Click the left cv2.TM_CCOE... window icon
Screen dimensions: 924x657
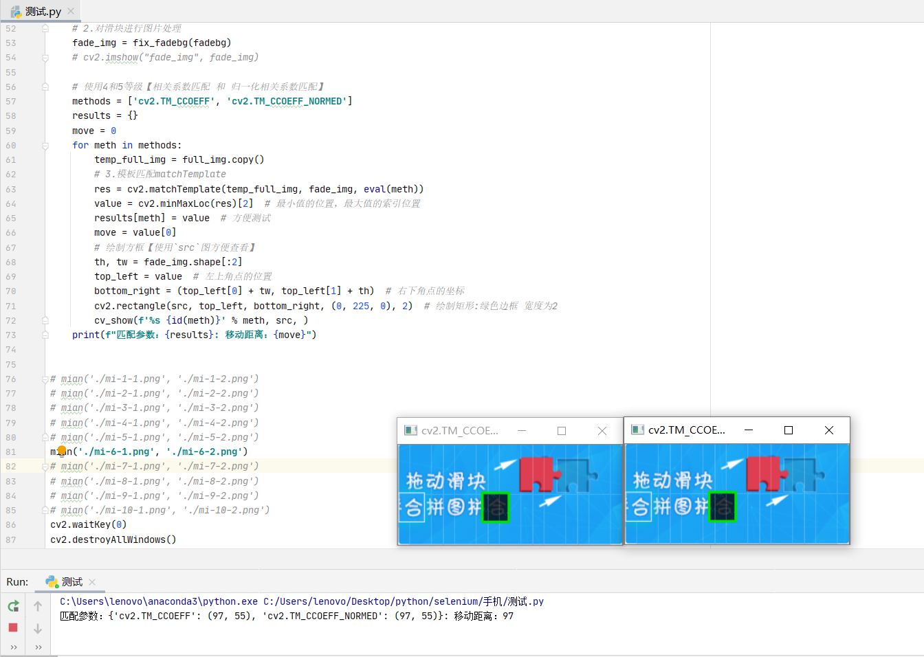coord(410,430)
